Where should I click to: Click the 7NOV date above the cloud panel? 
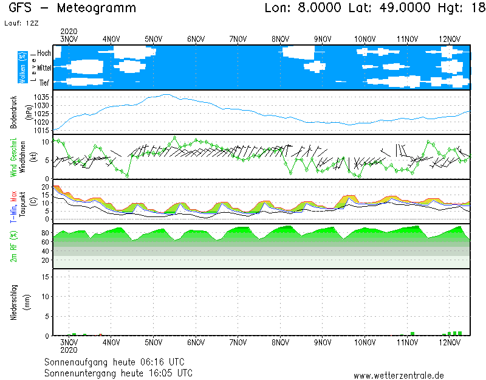238,40
